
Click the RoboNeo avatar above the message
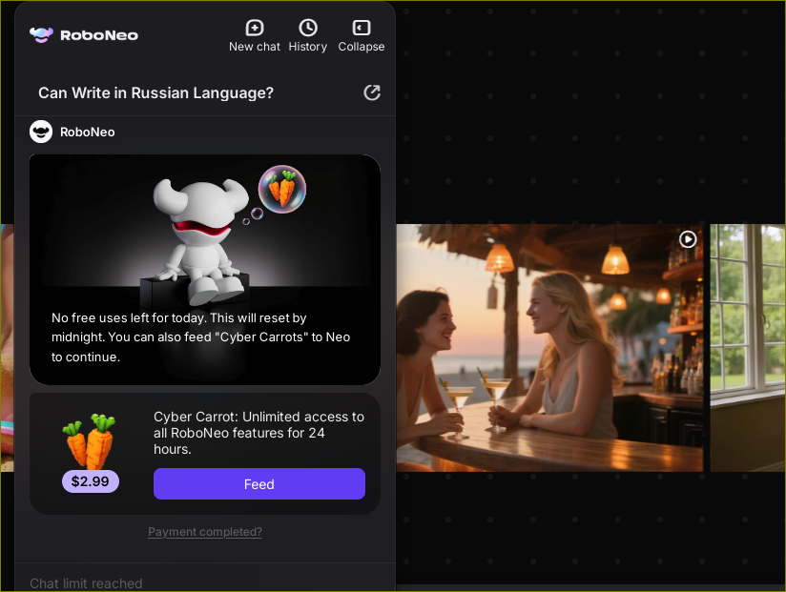41,132
